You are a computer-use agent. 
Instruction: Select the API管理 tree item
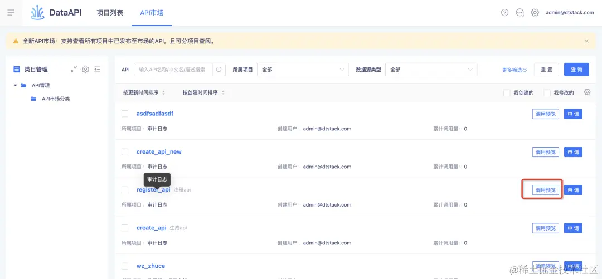(x=41, y=85)
